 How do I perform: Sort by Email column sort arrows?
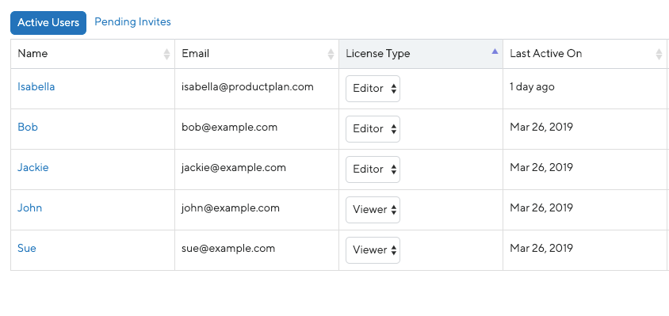point(331,54)
